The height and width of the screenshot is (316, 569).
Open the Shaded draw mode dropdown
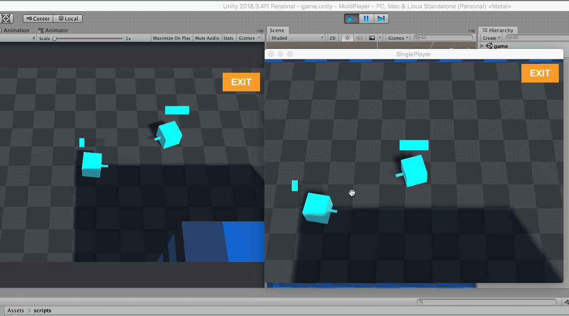click(297, 38)
